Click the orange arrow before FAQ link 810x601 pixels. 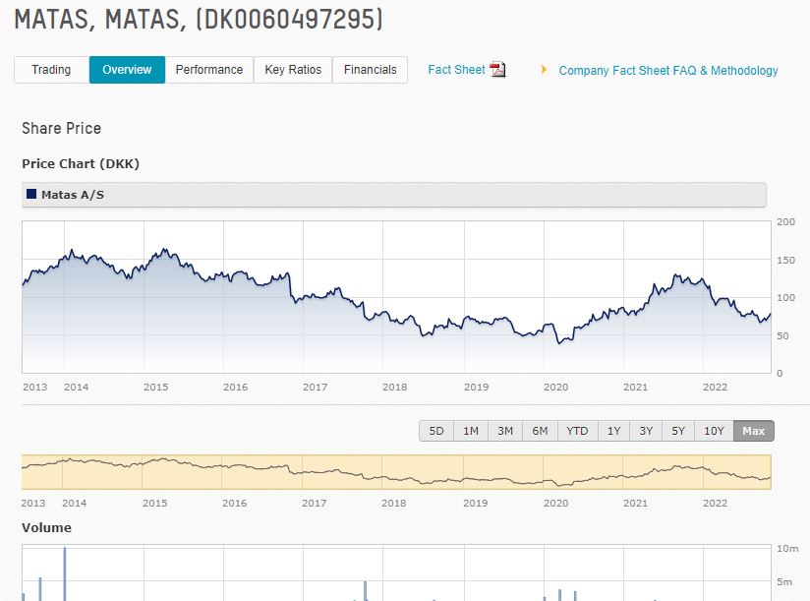pos(544,70)
